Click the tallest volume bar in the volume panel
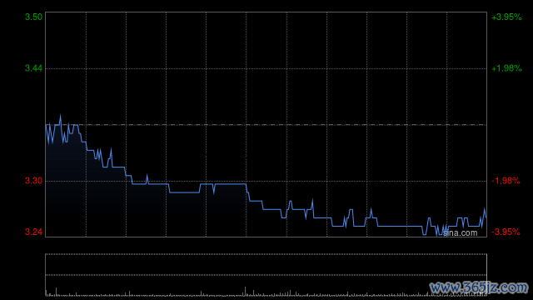The height and width of the screenshot is (300, 533). point(245,291)
